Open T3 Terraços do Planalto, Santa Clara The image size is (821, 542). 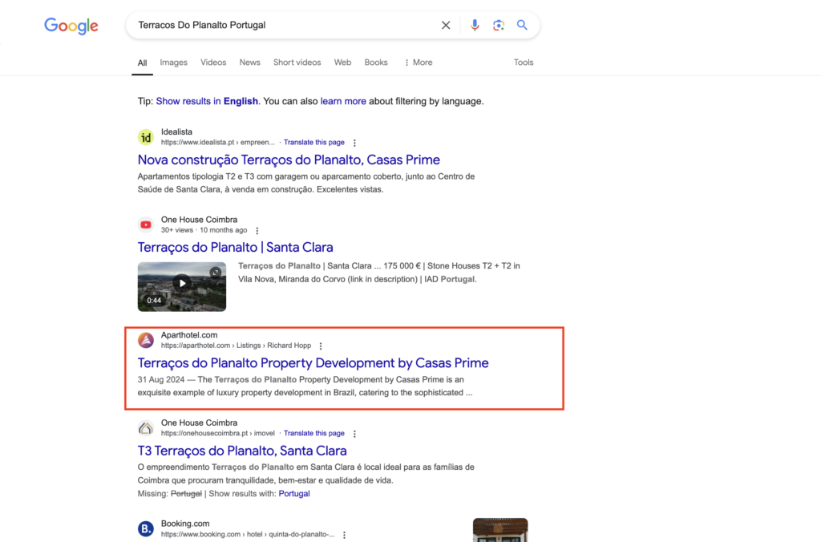[x=242, y=451]
